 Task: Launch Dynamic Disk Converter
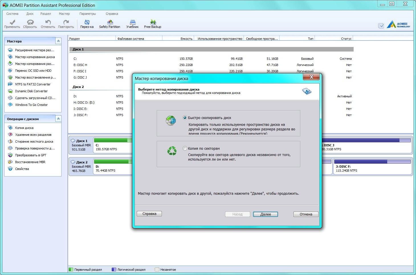point(31,91)
